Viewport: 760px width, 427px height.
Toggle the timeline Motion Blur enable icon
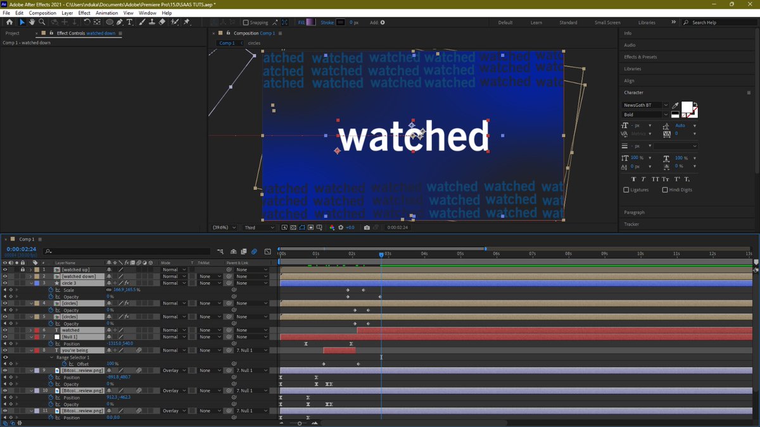254,252
